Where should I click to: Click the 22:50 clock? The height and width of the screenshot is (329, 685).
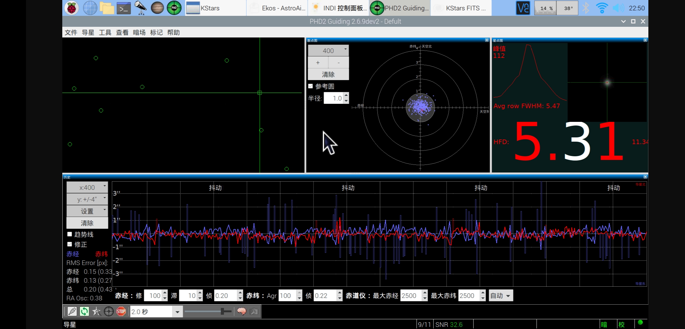click(637, 8)
